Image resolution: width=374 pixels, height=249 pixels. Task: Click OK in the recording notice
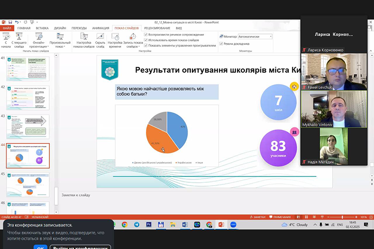click(x=40, y=247)
